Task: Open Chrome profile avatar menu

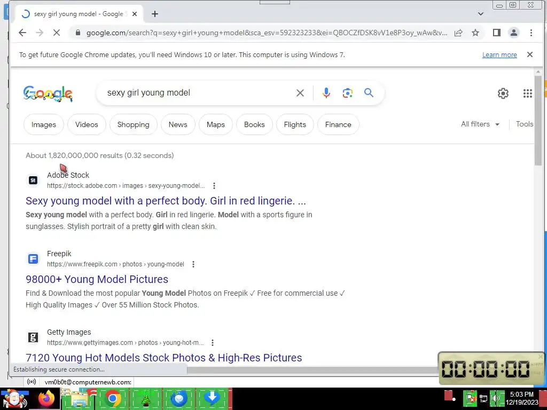Action: click(514, 33)
